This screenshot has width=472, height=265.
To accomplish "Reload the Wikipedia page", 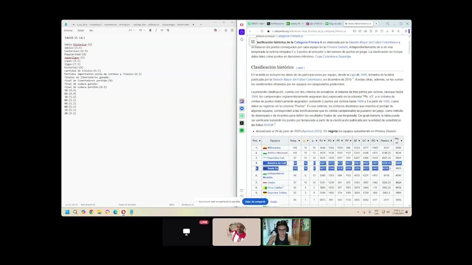I will click(262, 31).
